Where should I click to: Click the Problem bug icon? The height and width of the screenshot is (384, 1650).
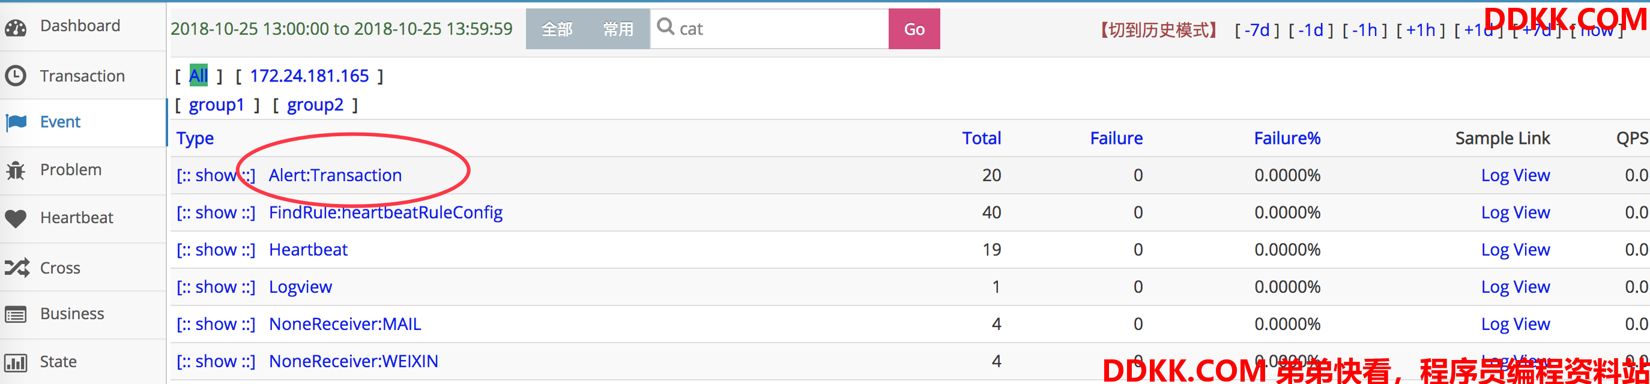(x=16, y=170)
